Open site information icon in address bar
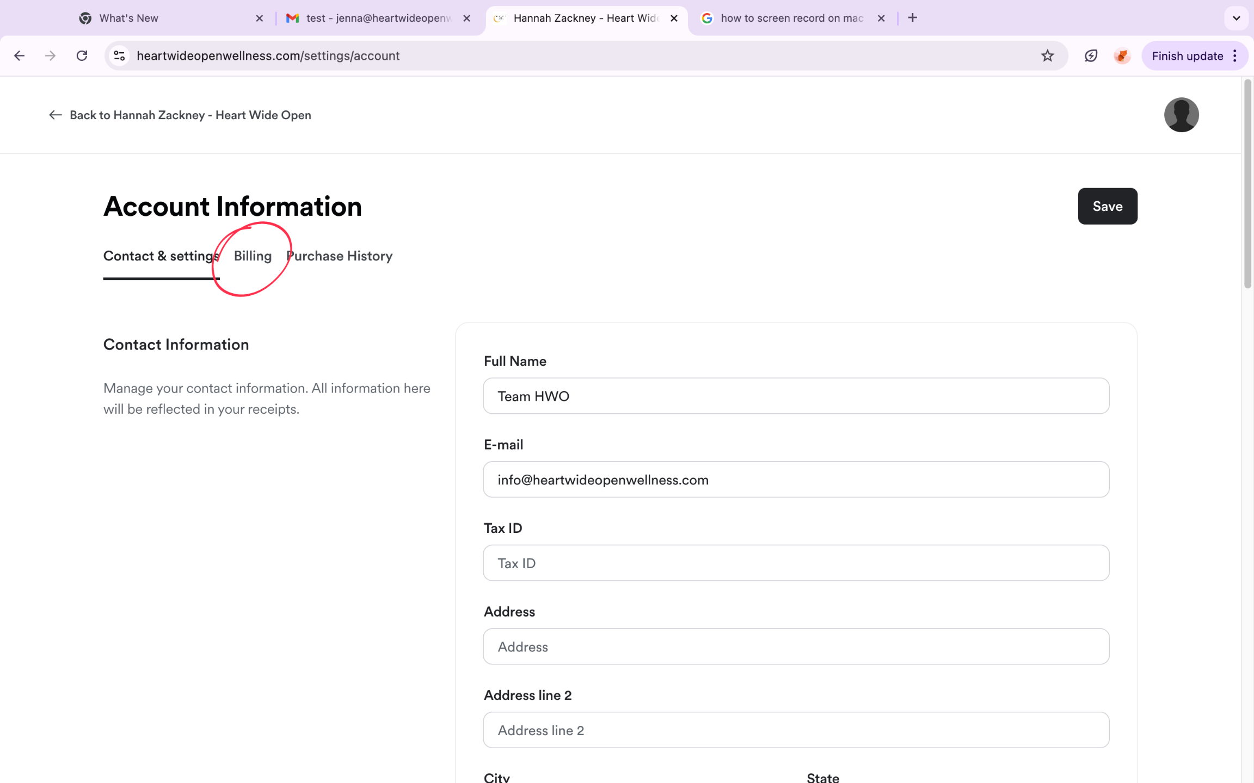This screenshot has width=1254, height=783. coord(119,55)
